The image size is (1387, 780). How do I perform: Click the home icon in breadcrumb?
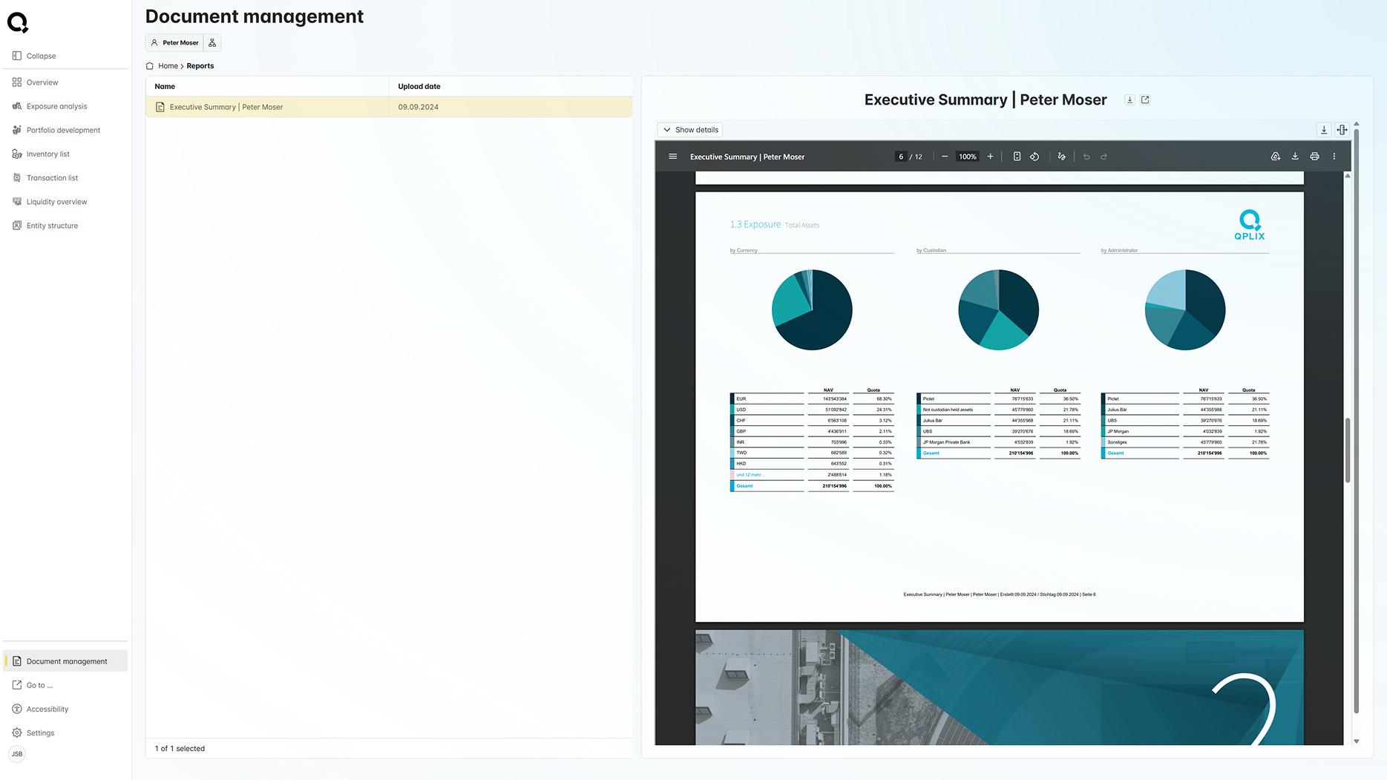click(x=150, y=66)
